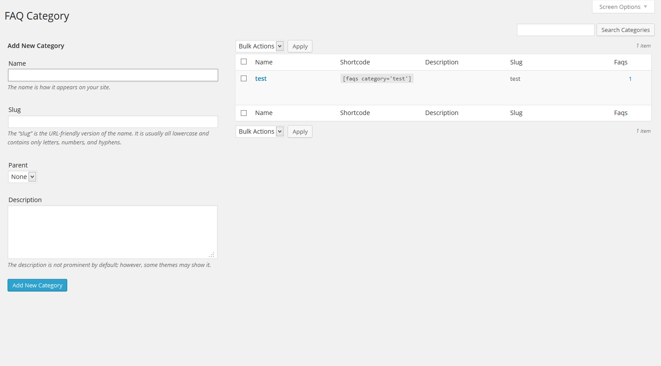Image resolution: width=661 pixels, height=366 pixels.
Task: Click the Description text area
Action: click(x=113, y=231)
